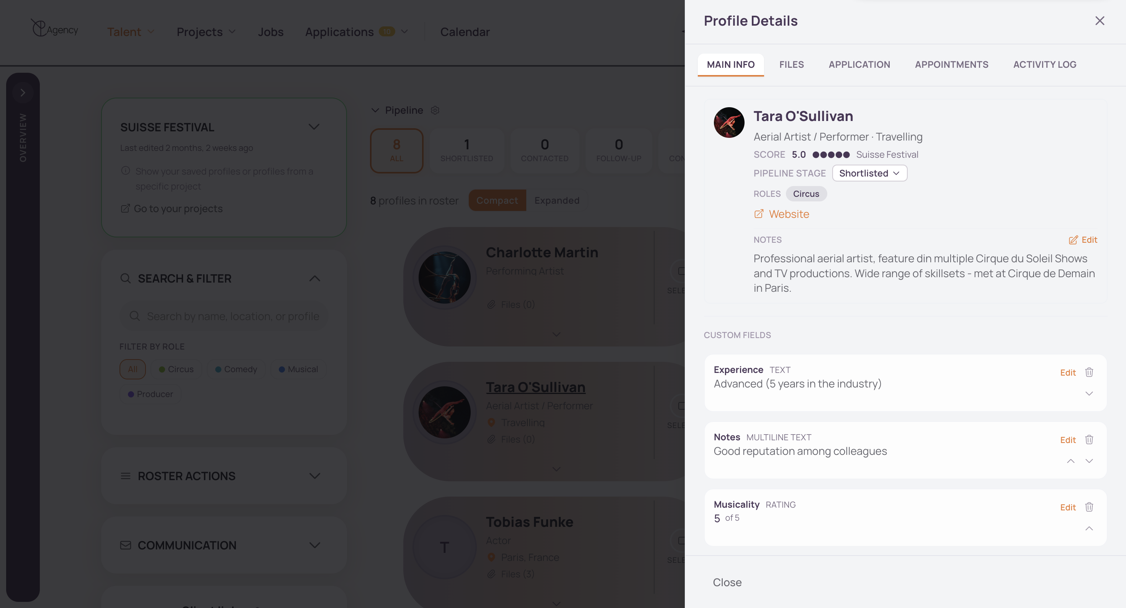This screenshot has width=1126, height=608.
Task: Move the Experience field down
Action: tap(1089, 394)
